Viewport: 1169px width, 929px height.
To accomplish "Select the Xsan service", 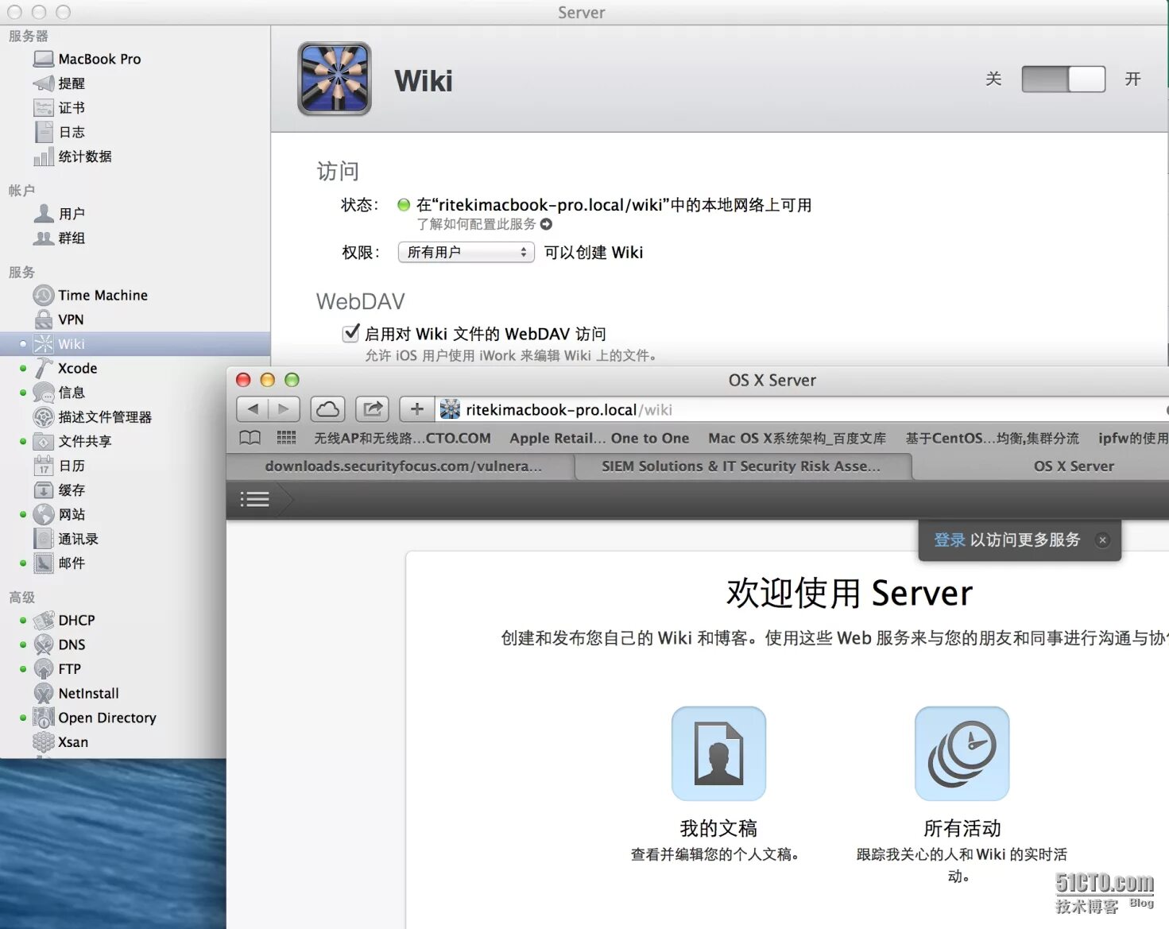I will 61,742.
